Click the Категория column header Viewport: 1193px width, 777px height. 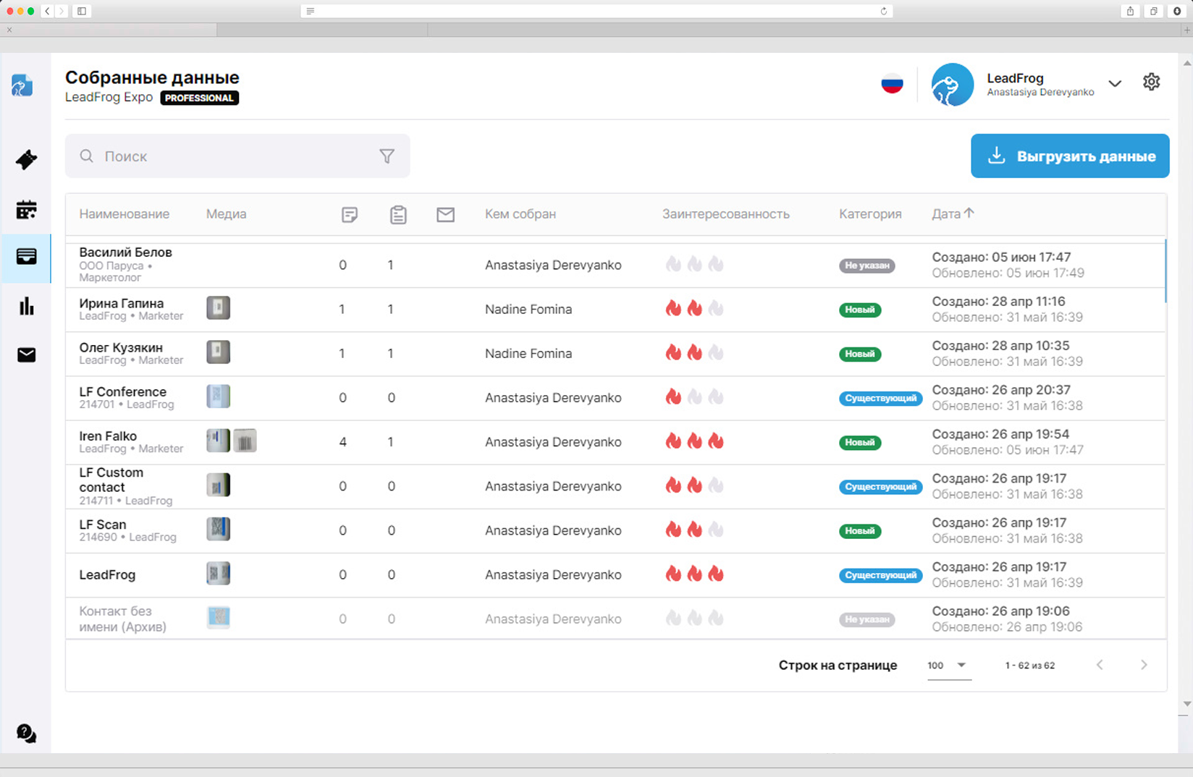coord(870,214)
